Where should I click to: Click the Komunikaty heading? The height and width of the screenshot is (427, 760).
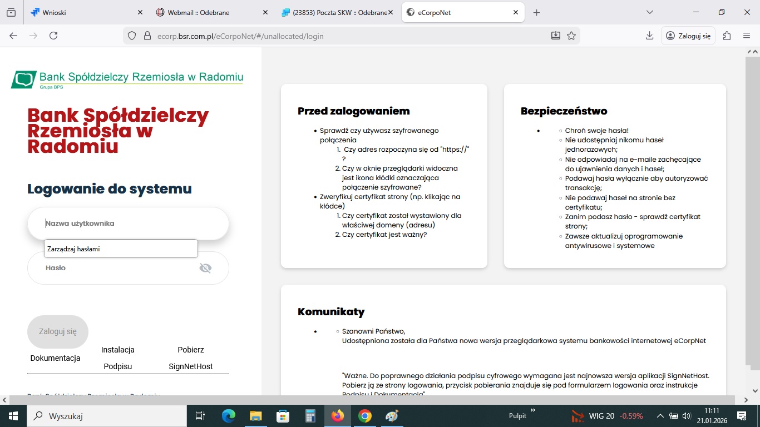[331, 311]
